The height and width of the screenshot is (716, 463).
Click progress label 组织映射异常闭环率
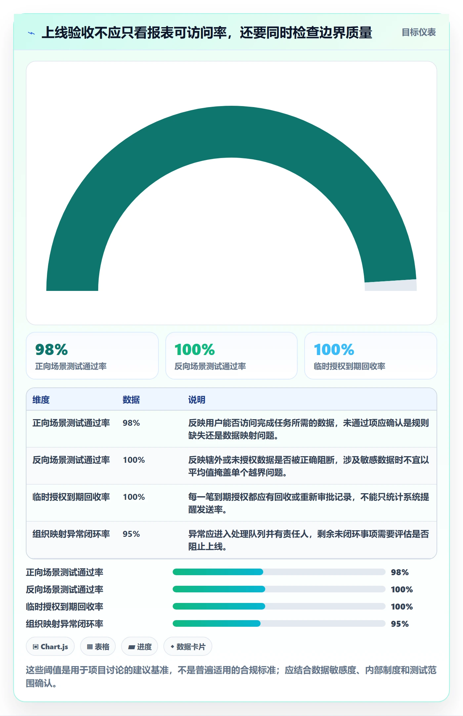pyautogui.click(x=65, y=624)
